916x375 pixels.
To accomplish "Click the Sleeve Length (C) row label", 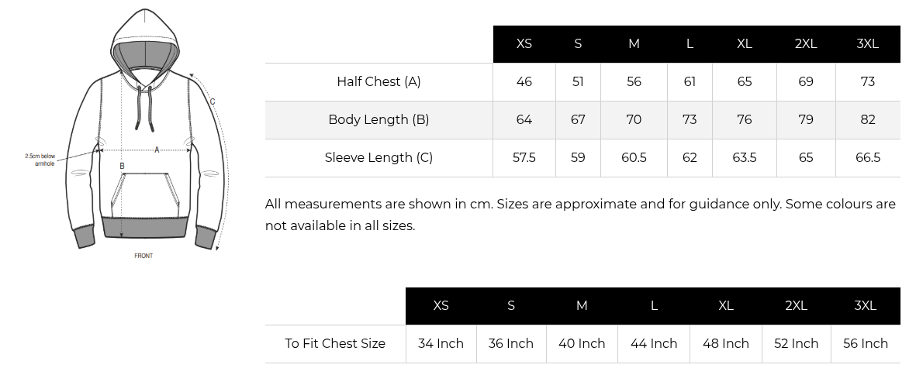I will pos(378,157).
